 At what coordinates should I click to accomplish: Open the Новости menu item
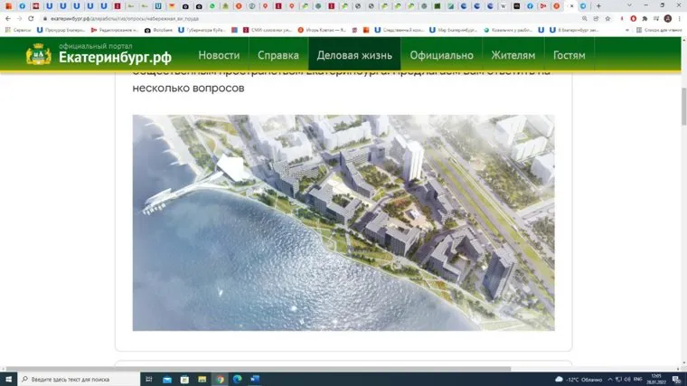(x=219, y=55)
